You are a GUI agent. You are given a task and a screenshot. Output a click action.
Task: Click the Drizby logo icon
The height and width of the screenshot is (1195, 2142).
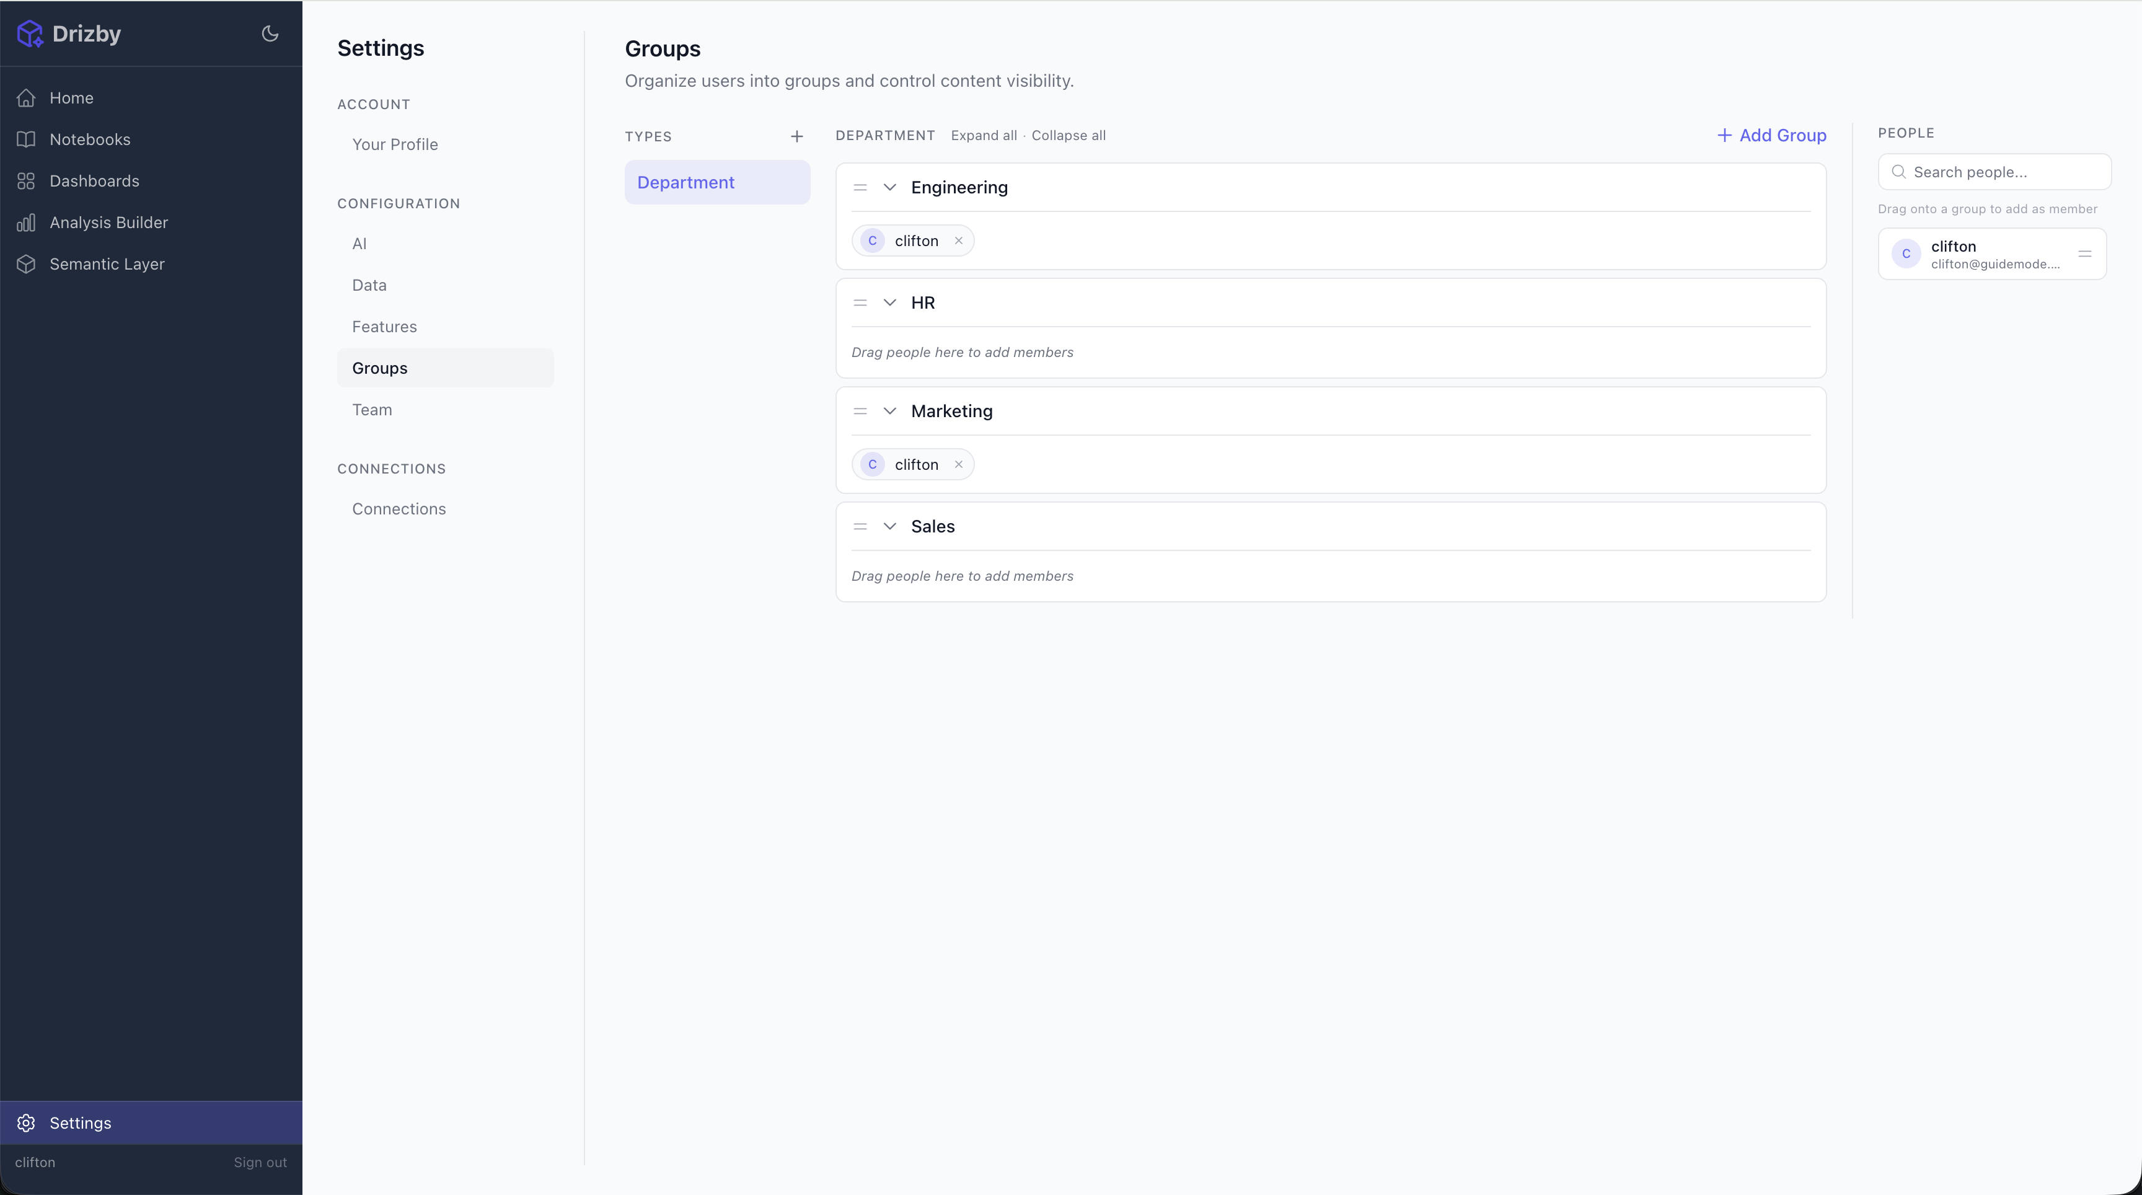pyautogui.click(x=30, y=33)
